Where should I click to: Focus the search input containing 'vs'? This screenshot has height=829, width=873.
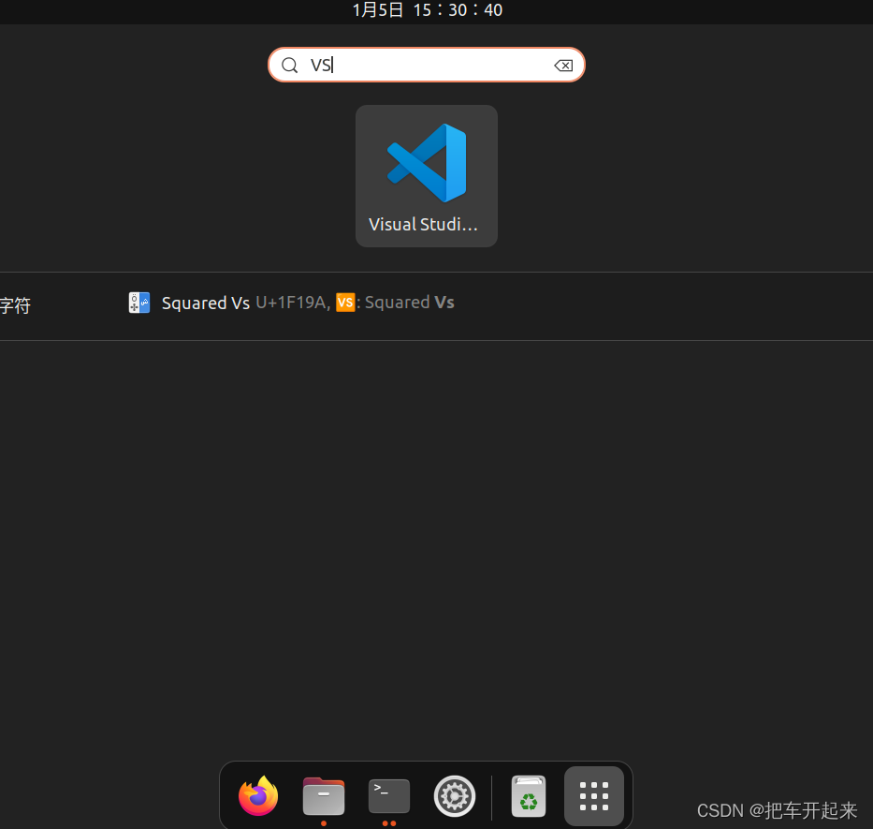427,66
